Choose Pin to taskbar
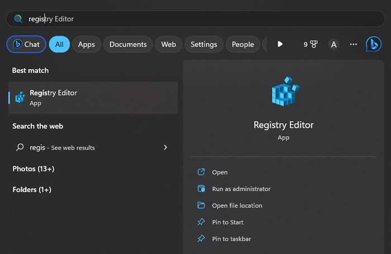 (x=232, y=239)
